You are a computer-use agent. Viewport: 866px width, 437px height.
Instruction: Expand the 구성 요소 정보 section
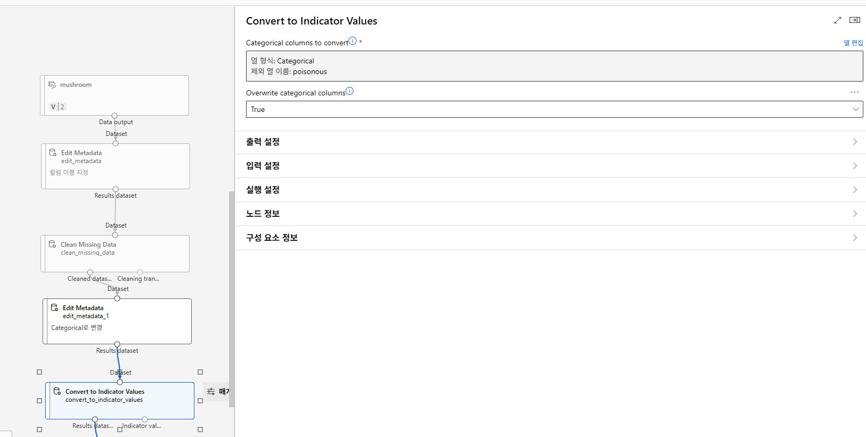point(550,238)
